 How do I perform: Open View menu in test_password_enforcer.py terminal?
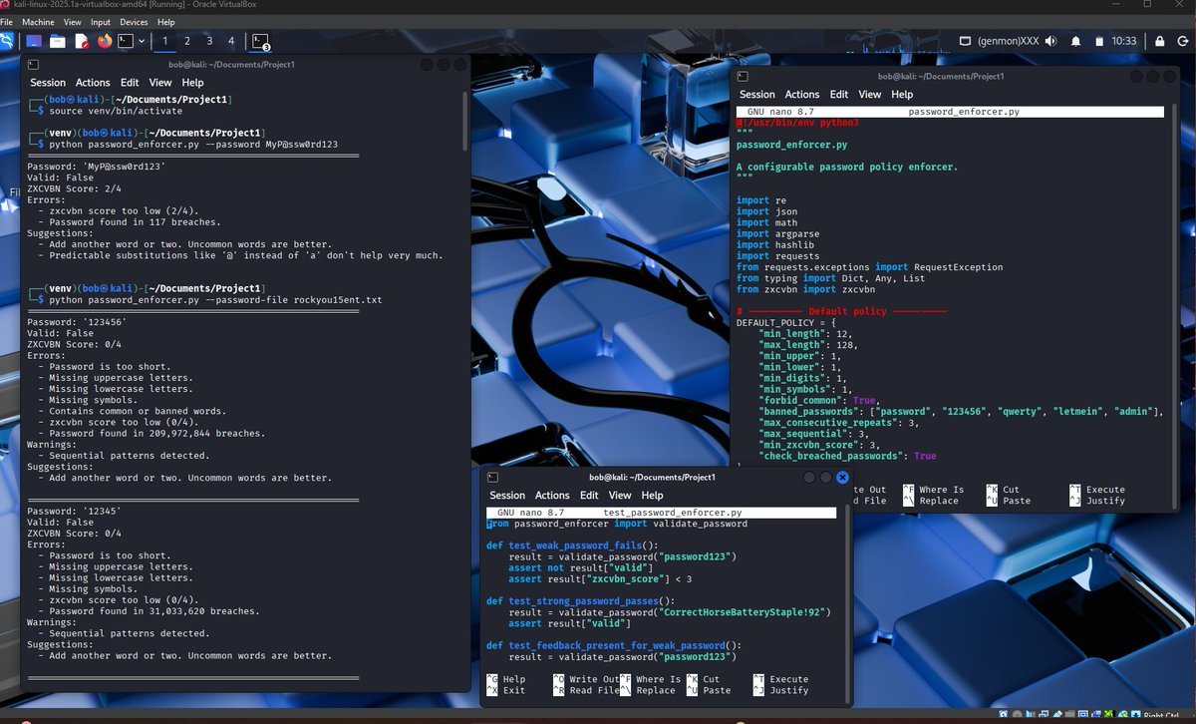(x=620, y=496)
